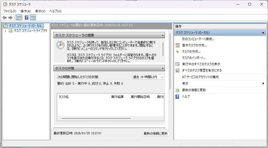The width and height of the screenshot is (268, 148).
Task: Toggle the console tree show/hide toolbar button
Action: coord(19,18)
